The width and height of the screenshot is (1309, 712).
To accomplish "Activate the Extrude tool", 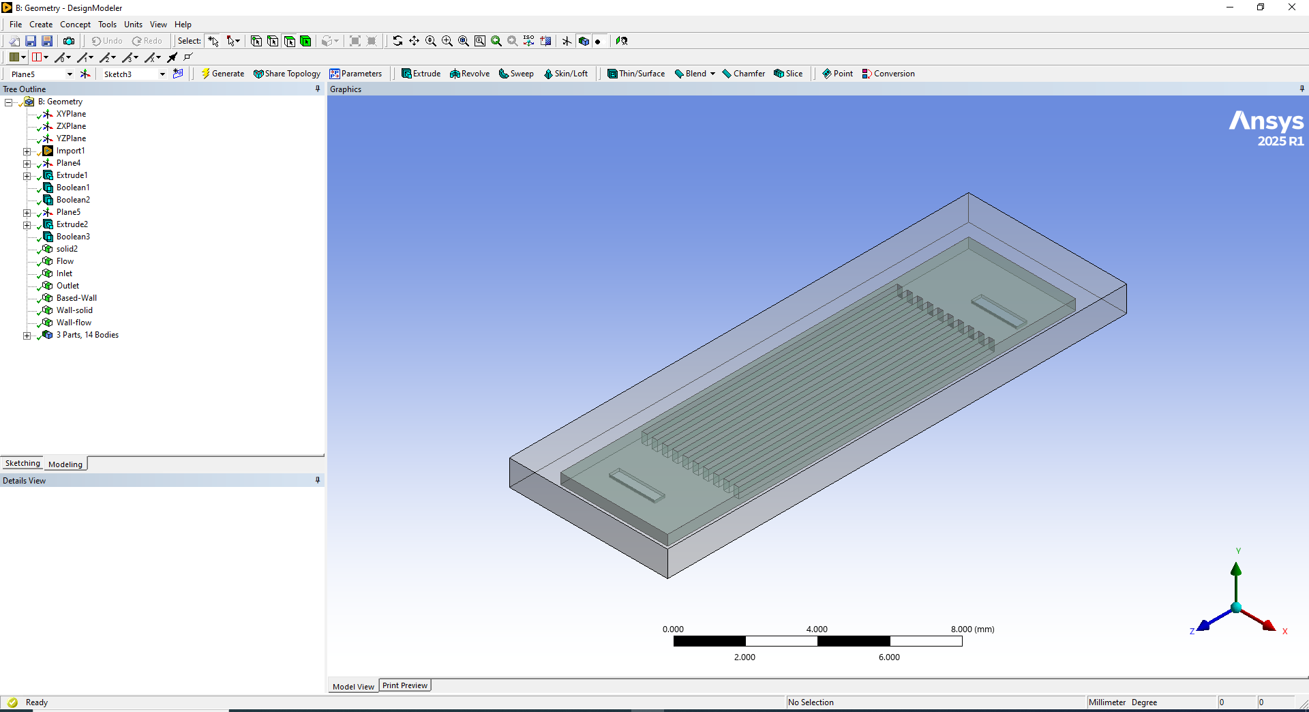I will [x=421, y=74].
